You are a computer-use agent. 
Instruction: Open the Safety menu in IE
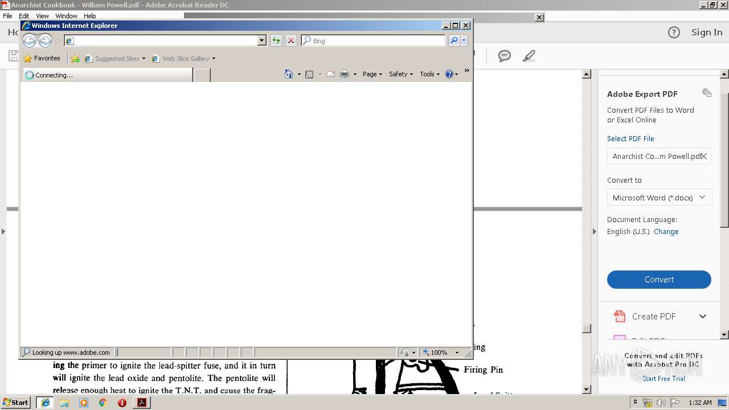[x=401, y=74]
